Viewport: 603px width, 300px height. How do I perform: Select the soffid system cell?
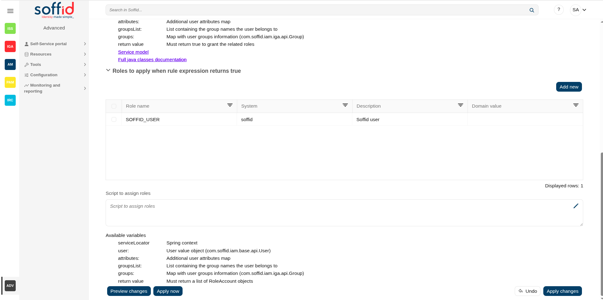(x=294, y=120)
